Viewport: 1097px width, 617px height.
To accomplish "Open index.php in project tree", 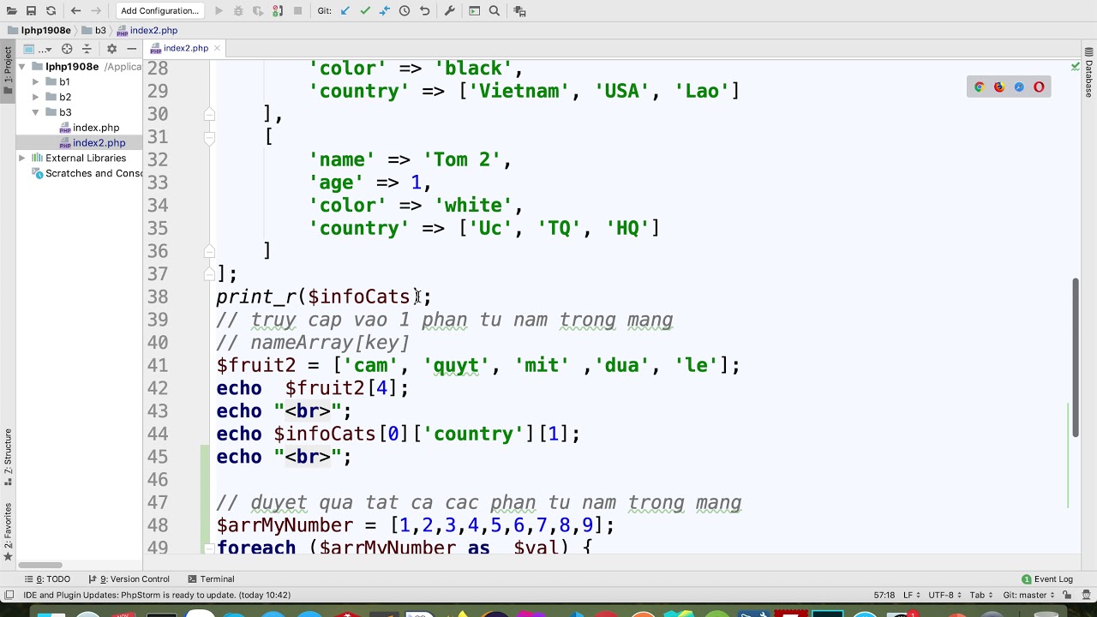I will [89, 128].
